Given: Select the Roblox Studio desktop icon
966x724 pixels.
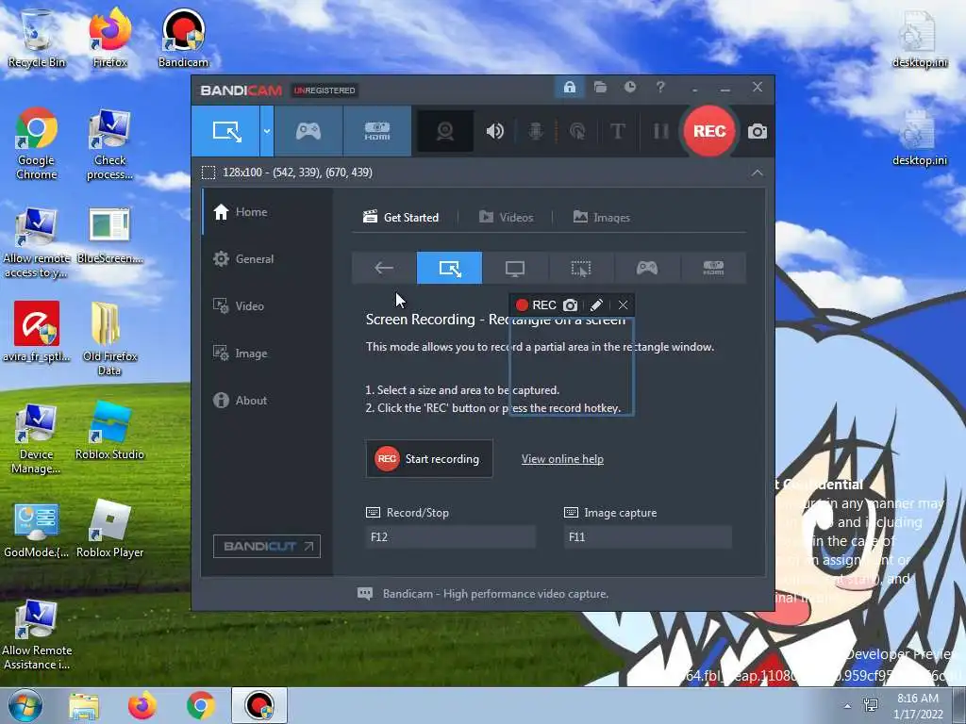Looking at the screenshot, I should click(x=109, y=430).
